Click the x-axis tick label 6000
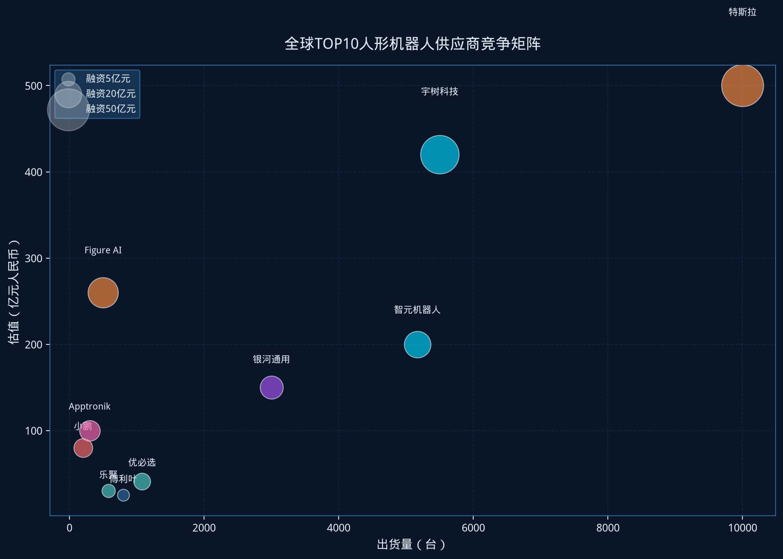 pos(473,528)
